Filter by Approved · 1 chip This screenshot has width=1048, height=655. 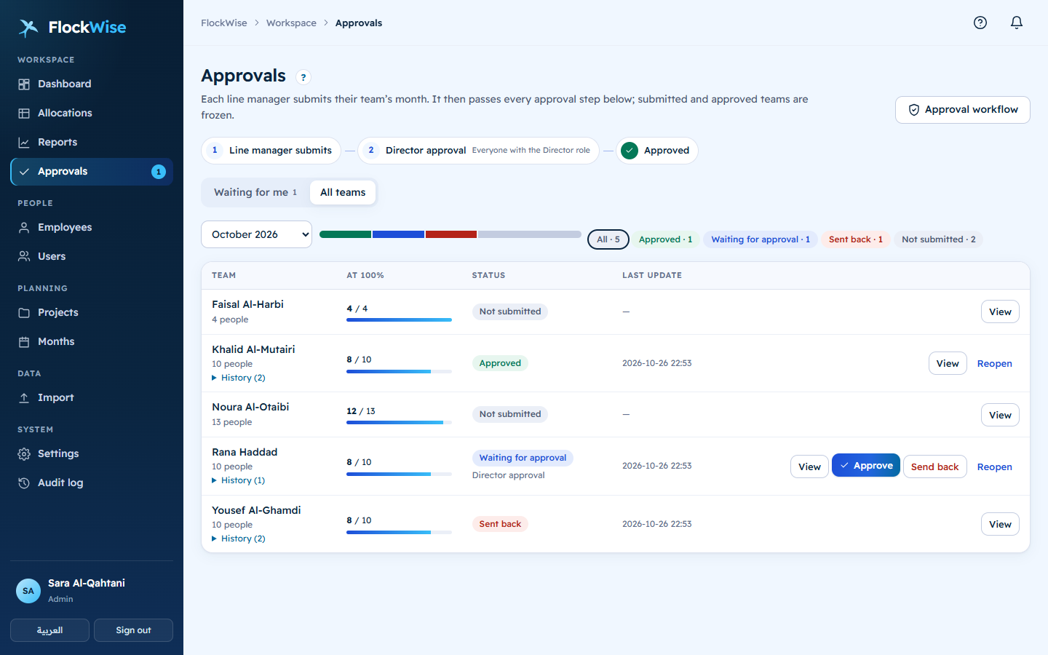[665, 239]
